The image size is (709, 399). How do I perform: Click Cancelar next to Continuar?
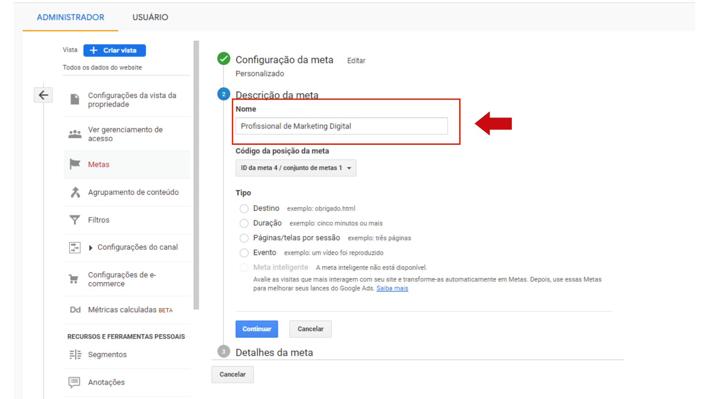tap(310, 329)
